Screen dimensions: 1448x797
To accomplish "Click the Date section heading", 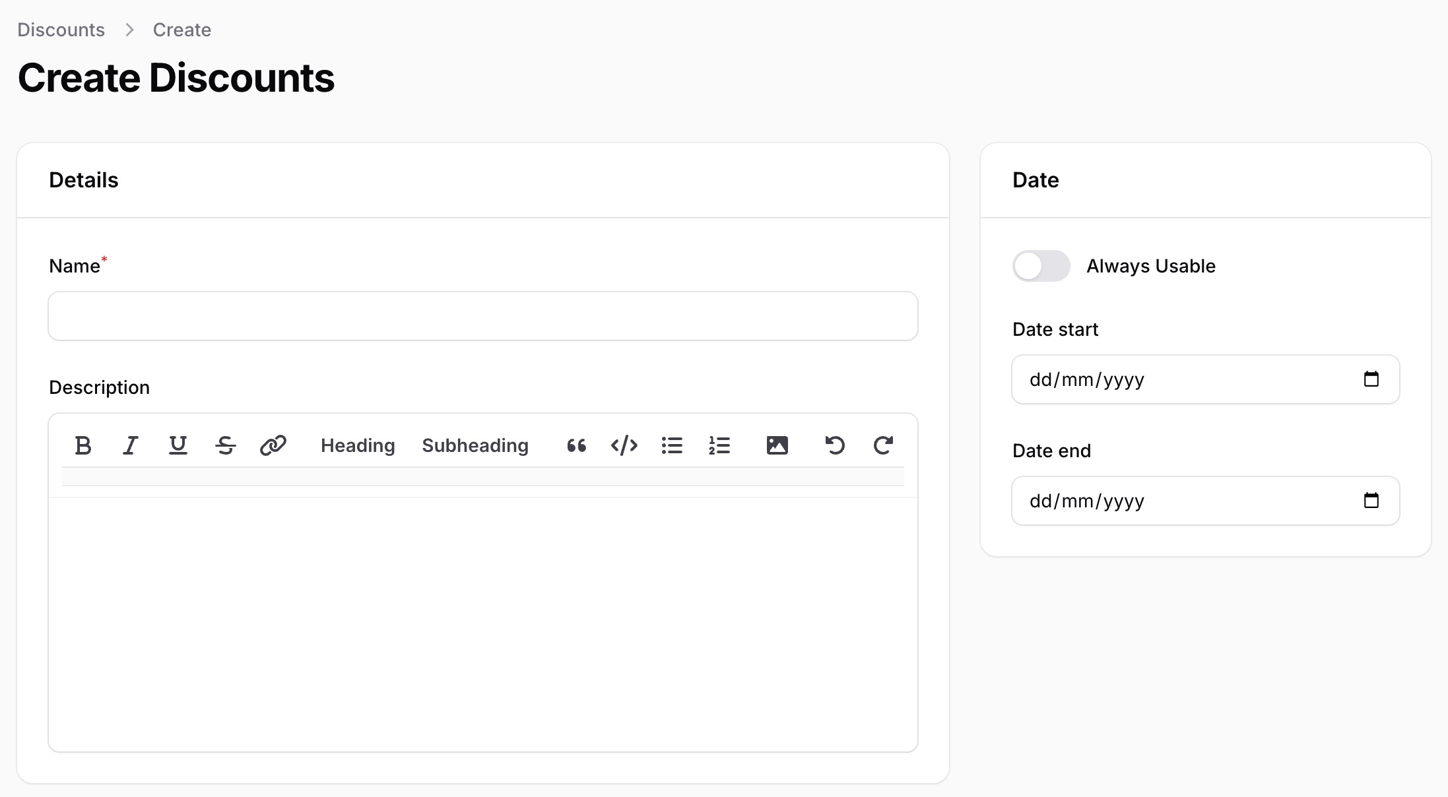I will point(1036,180).
